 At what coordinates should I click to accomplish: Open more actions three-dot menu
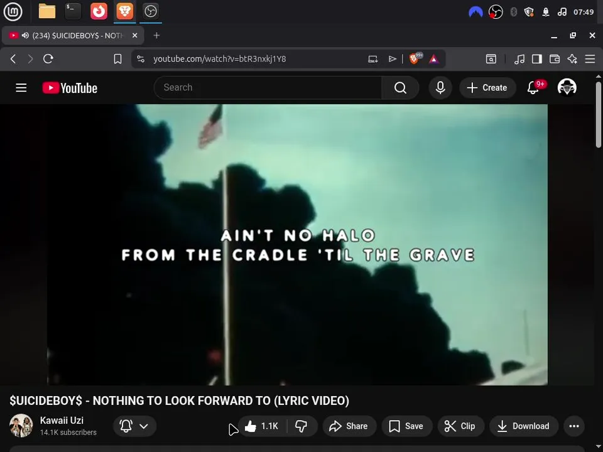click(x=574, y=426)
